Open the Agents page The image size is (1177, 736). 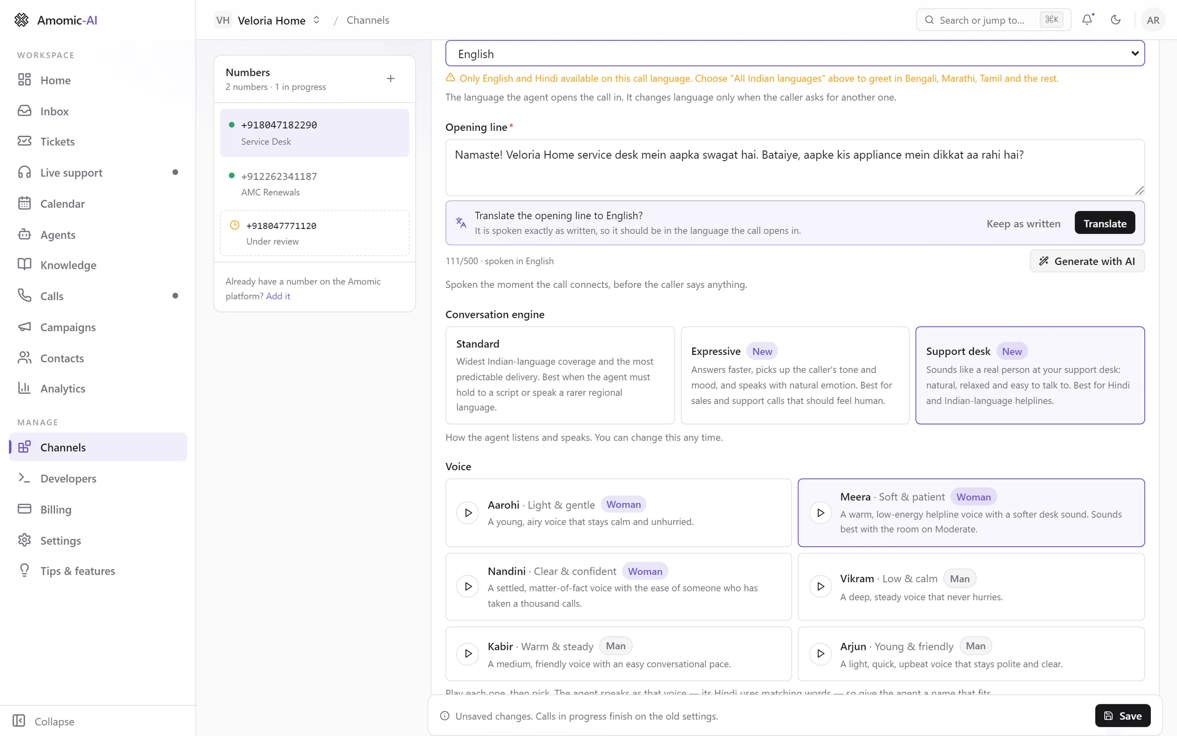click(98, 235)
